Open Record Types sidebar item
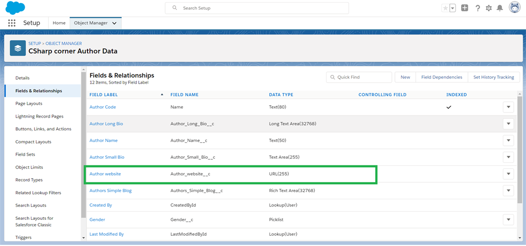The image size is (526, 246). [x=29, y=180]
